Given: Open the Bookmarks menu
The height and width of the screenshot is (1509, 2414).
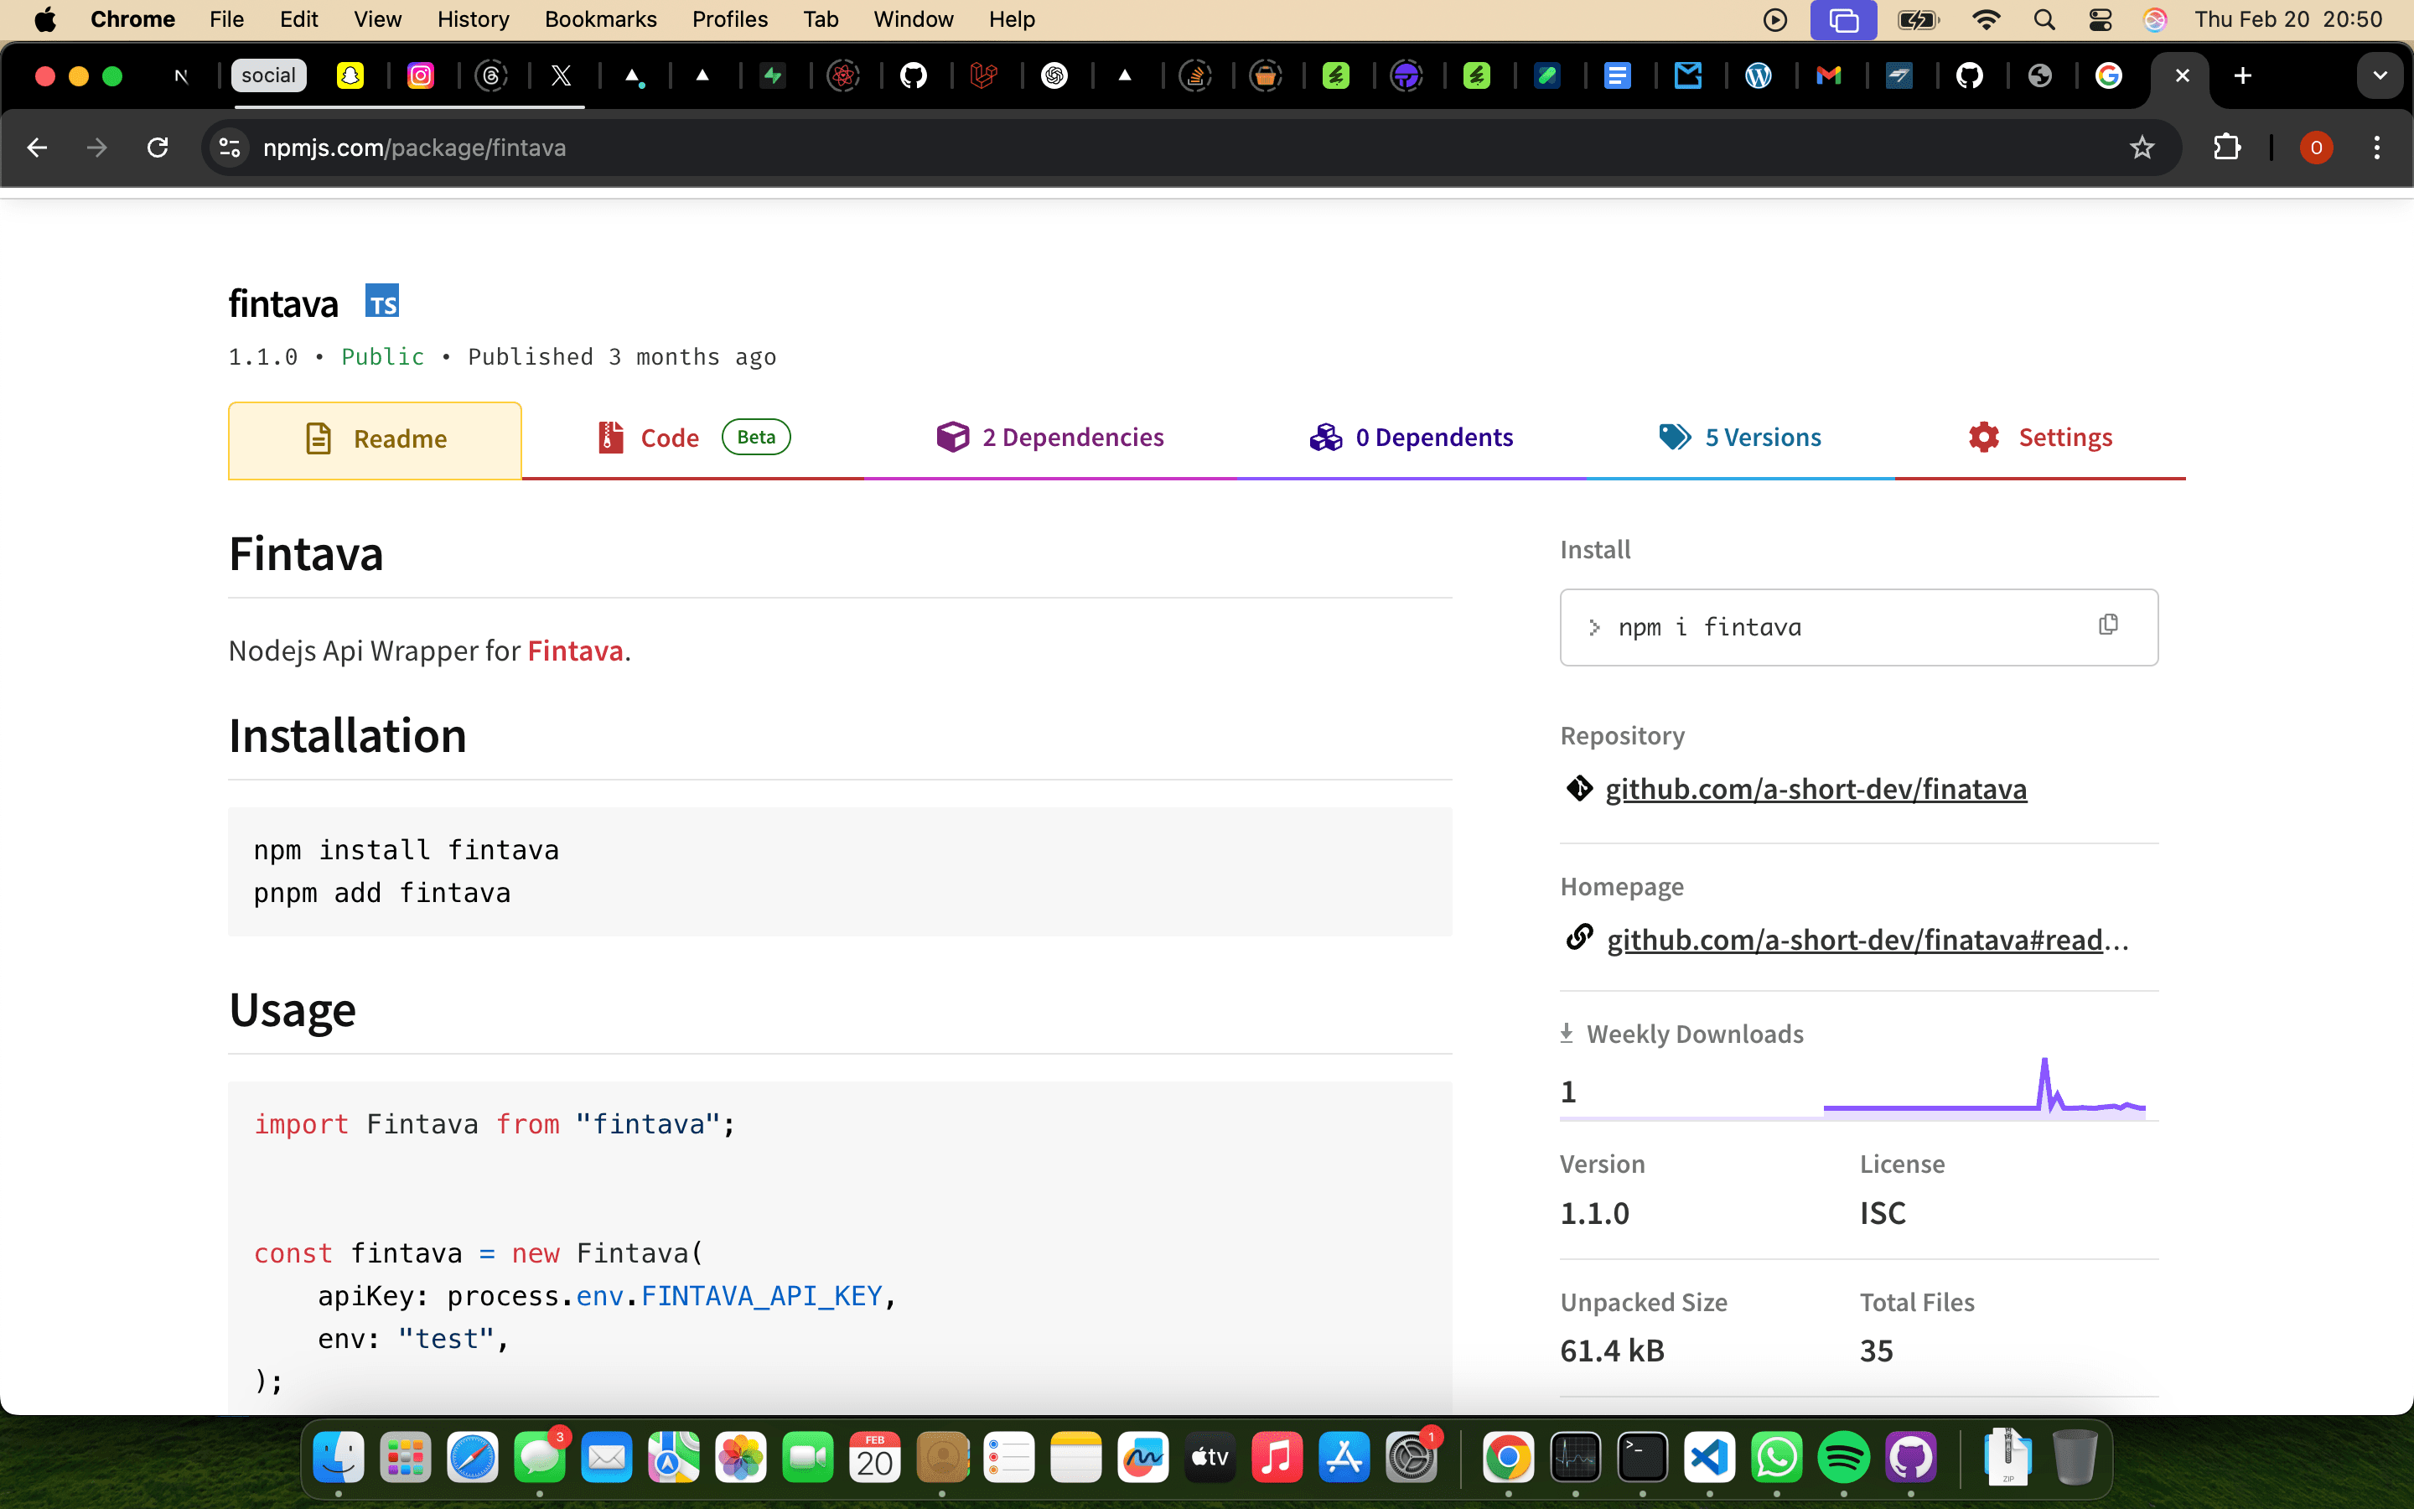Looking at the screenshot, I should point(599,19).
